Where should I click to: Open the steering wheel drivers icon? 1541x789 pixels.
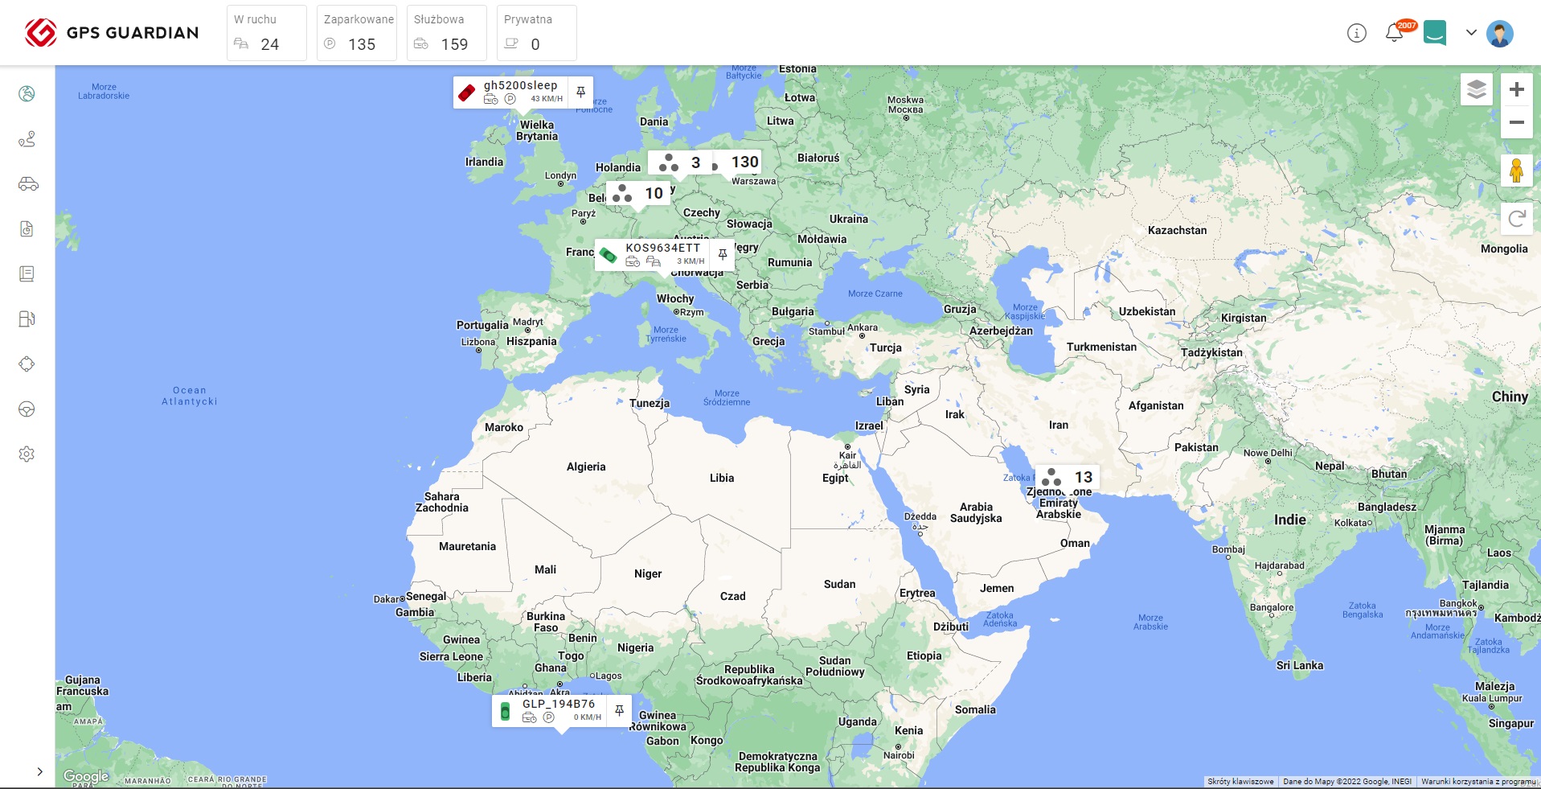(27, 409)
